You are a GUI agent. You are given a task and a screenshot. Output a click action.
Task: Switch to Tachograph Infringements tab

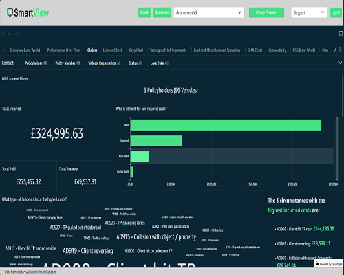pyautogui.click(x=168, y=50)
